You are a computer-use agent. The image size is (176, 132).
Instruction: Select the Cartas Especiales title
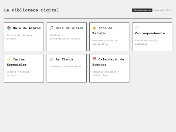(x=17, y=62)
